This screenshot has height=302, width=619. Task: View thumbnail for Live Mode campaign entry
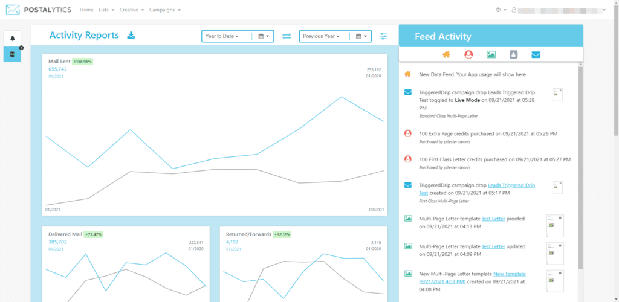point(557,95)
